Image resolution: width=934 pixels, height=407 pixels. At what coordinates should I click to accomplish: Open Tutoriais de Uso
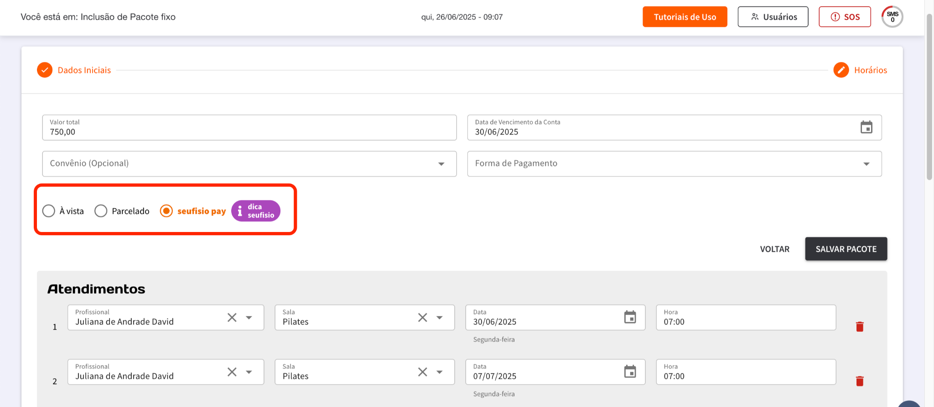685,17
